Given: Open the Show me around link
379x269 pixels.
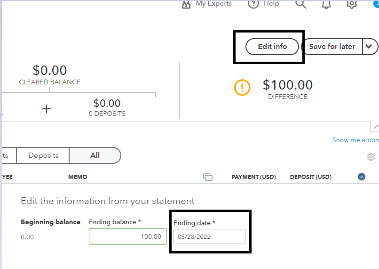Looking at the screenshot, I should coord(355,140).
